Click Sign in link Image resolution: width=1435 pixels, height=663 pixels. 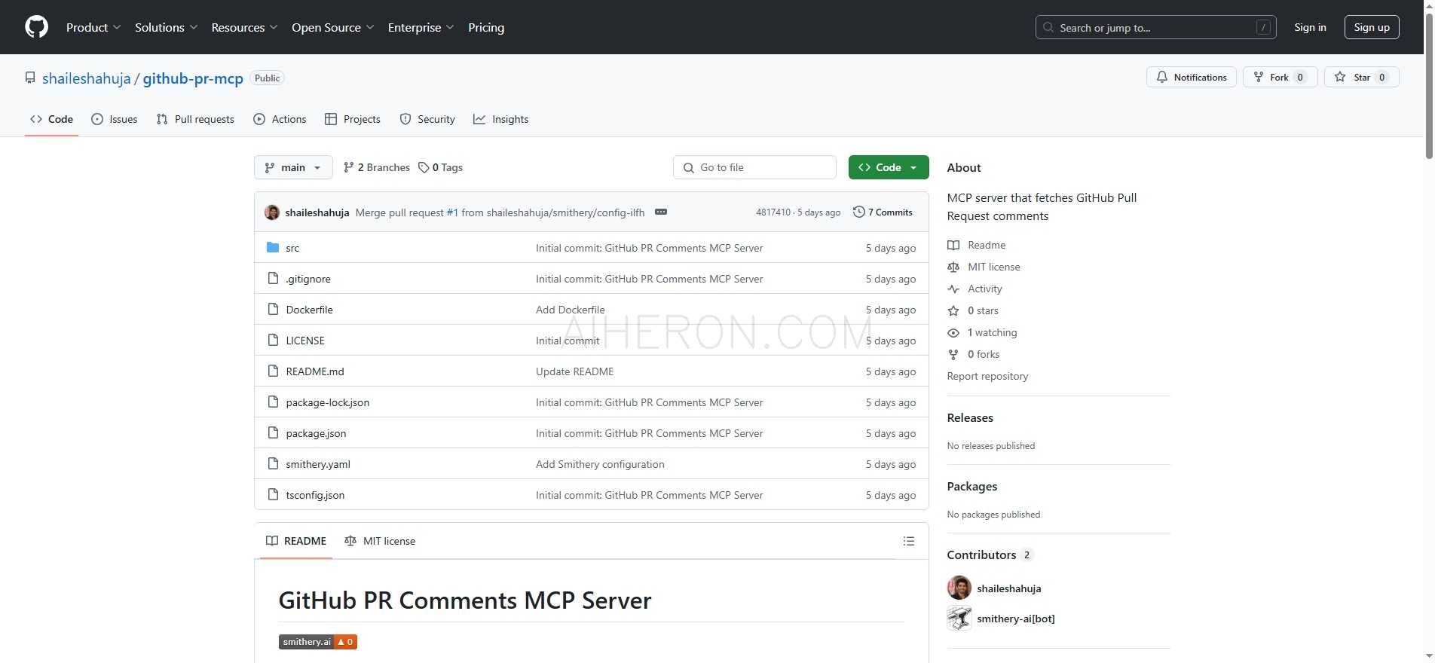[x=1310, y=27]
